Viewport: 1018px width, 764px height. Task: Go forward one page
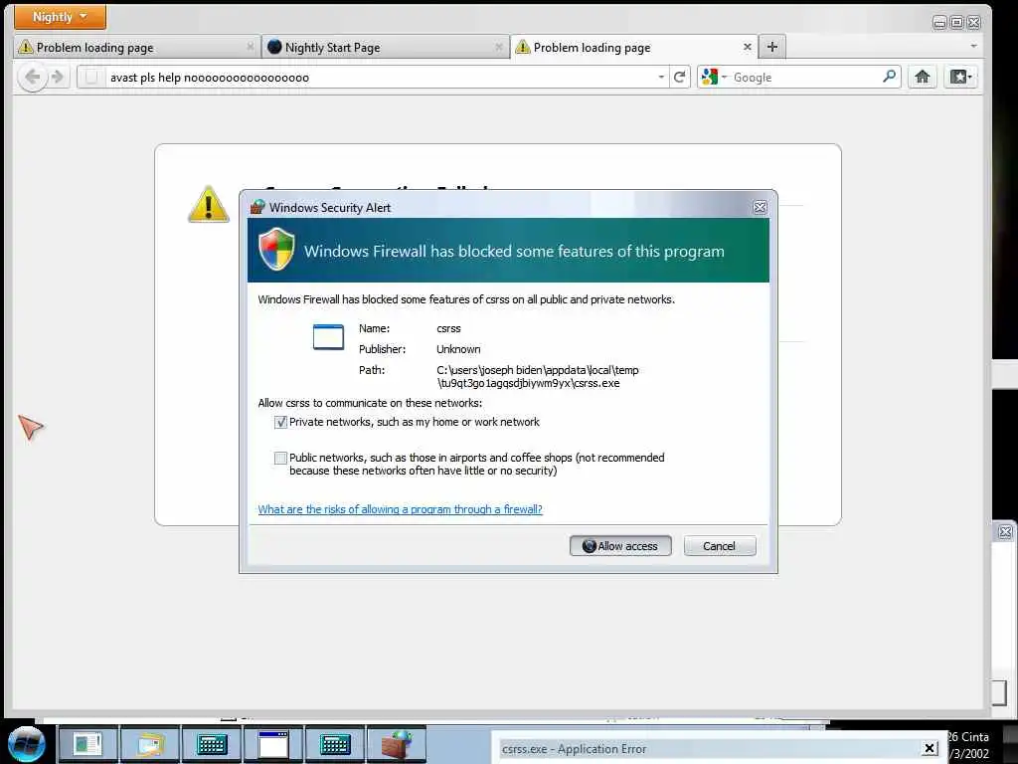(x=58, y=78)
